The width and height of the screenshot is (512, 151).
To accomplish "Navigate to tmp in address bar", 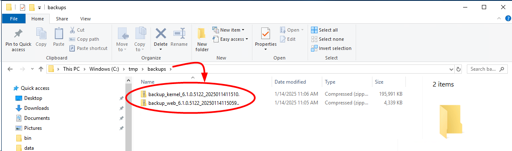I will click(133, 69).
